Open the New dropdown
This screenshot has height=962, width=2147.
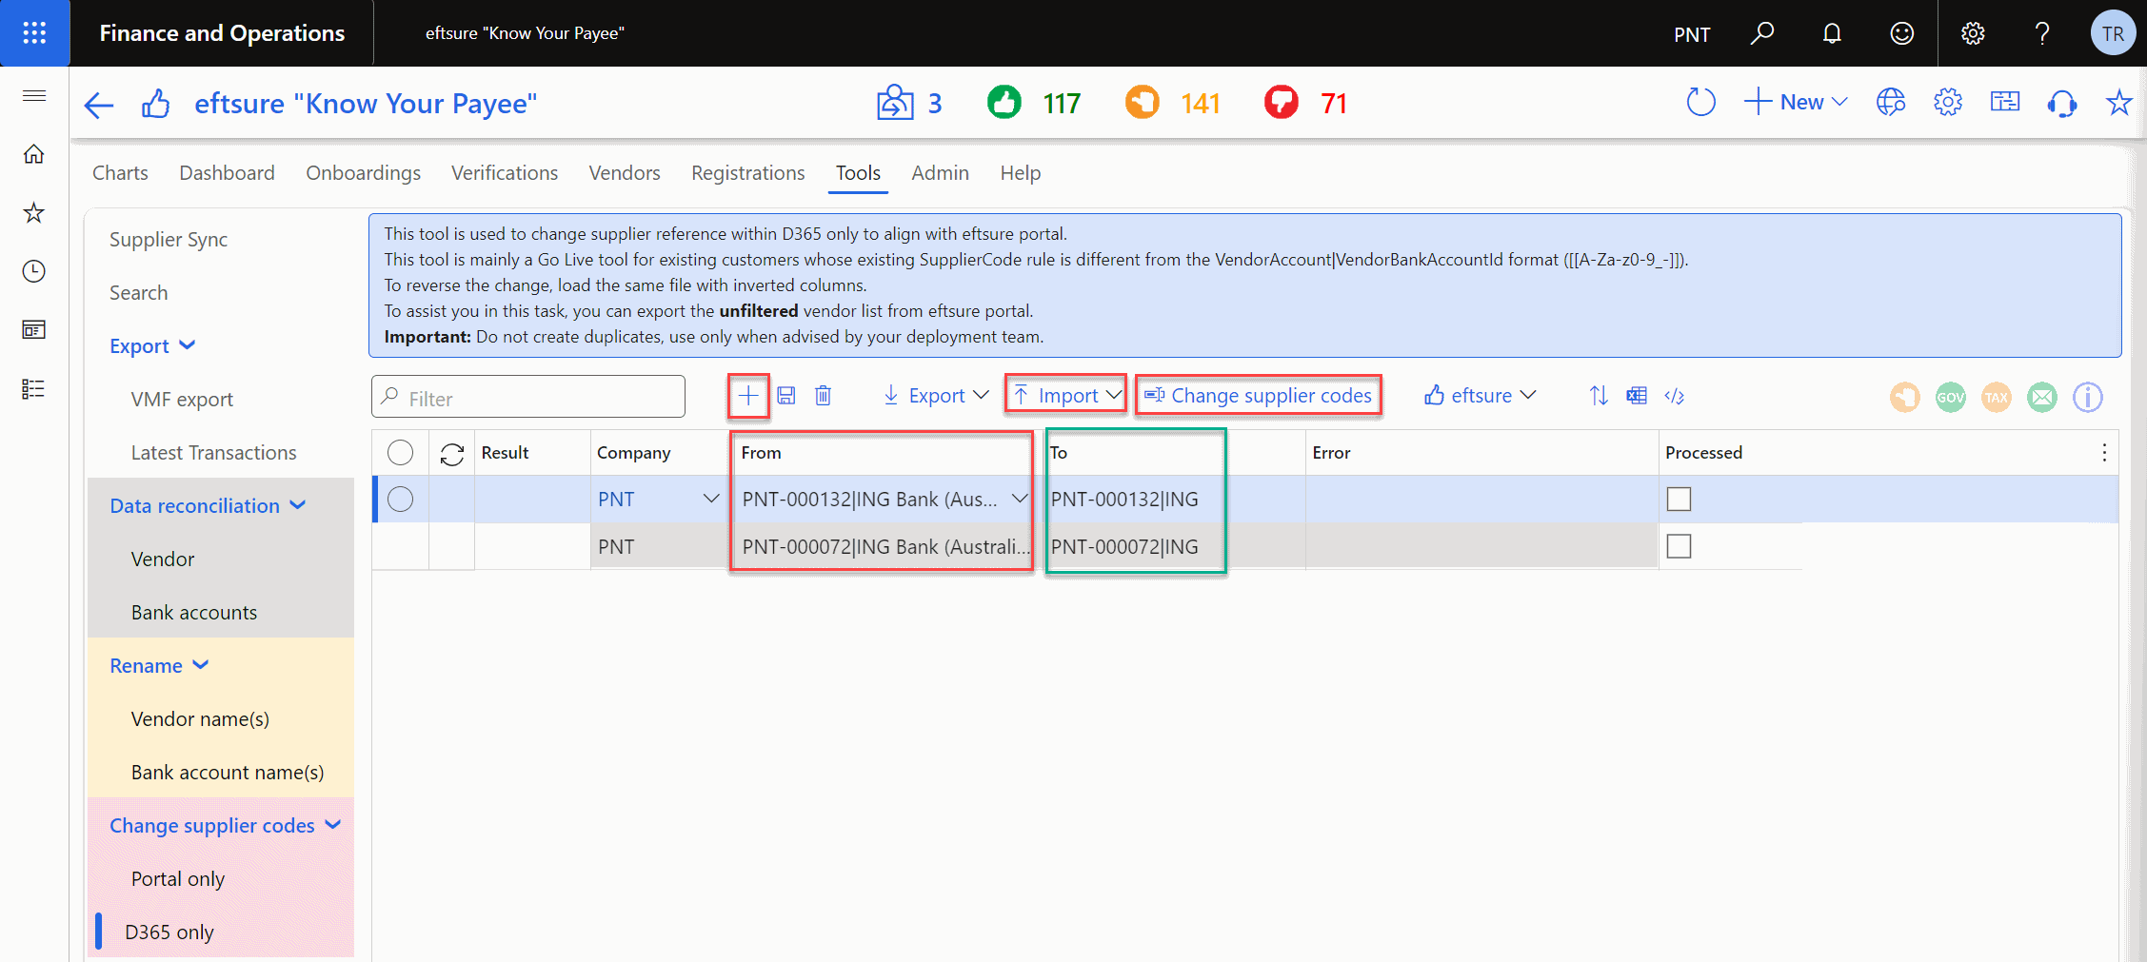click(1797, 102)
